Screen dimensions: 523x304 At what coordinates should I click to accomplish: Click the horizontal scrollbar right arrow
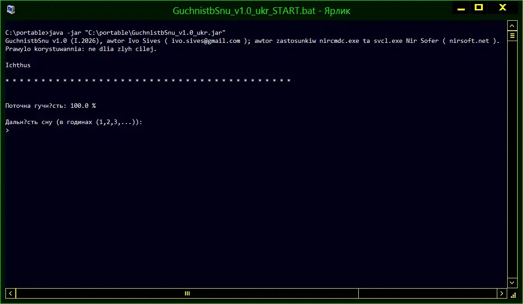502,293
